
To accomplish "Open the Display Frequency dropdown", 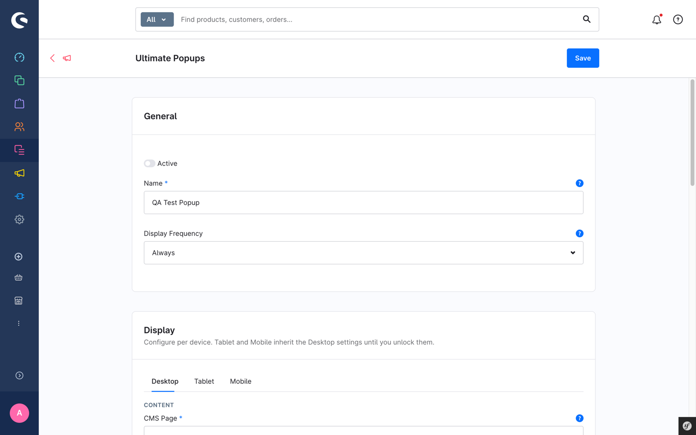I will (x=363, y=253).
